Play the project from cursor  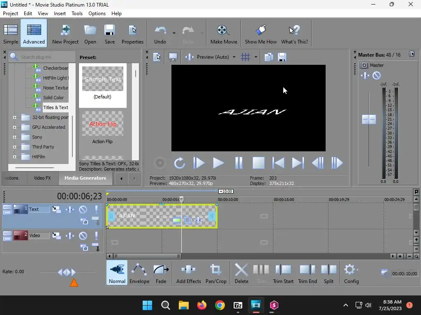pyautogui.click(x=218, y=163)
